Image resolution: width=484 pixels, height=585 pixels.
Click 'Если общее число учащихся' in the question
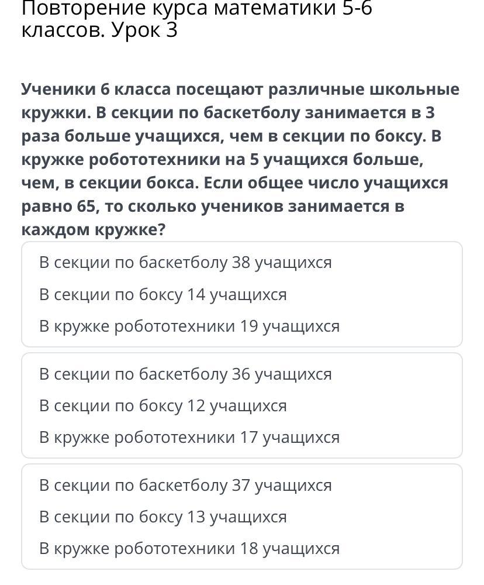coord(326,183)
